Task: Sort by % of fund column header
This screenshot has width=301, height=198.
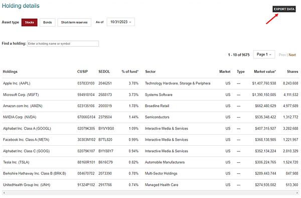Action: [x=130, y=71]
